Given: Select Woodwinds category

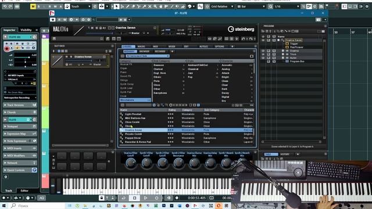Looking at the screenshot, I should coord(135,100).
